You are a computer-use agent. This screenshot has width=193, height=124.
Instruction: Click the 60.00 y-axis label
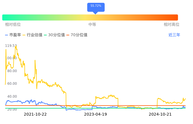click(12, 84)
